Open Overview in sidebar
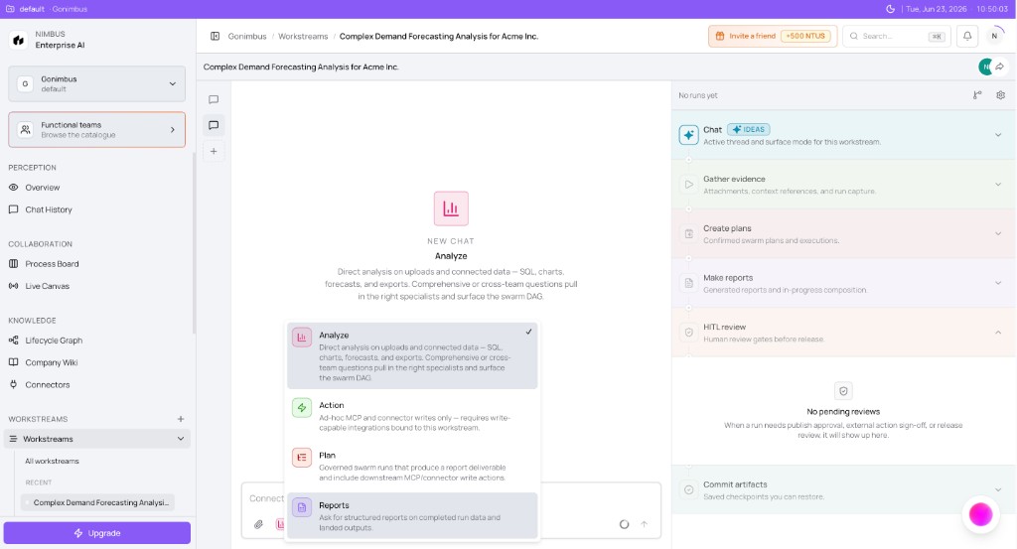The height and width of the screenshot is (549, 1017). coord(42,188)
